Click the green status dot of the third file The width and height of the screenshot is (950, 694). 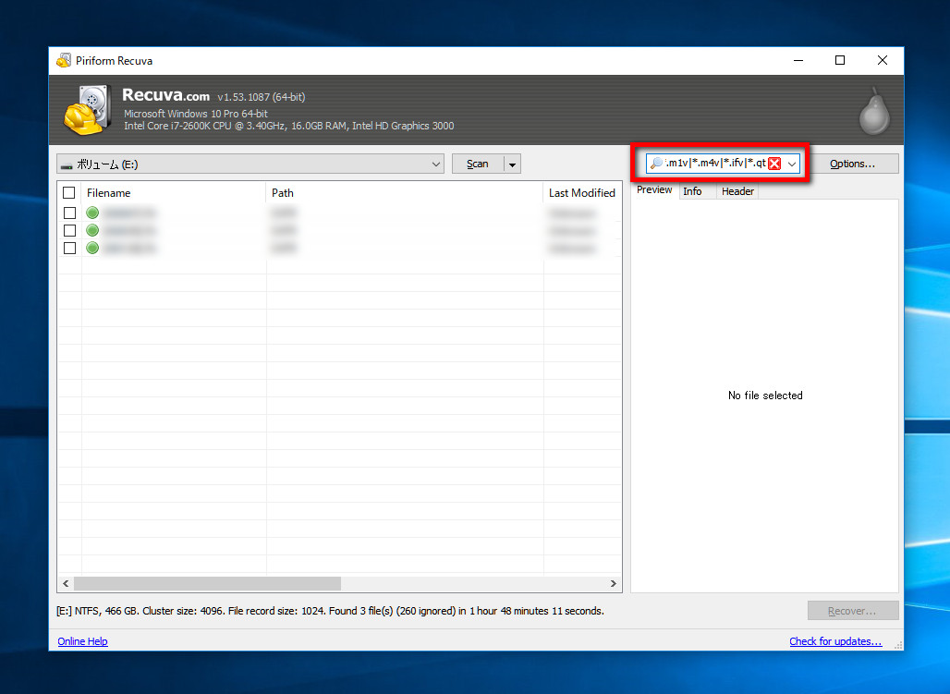coord(92,248)
